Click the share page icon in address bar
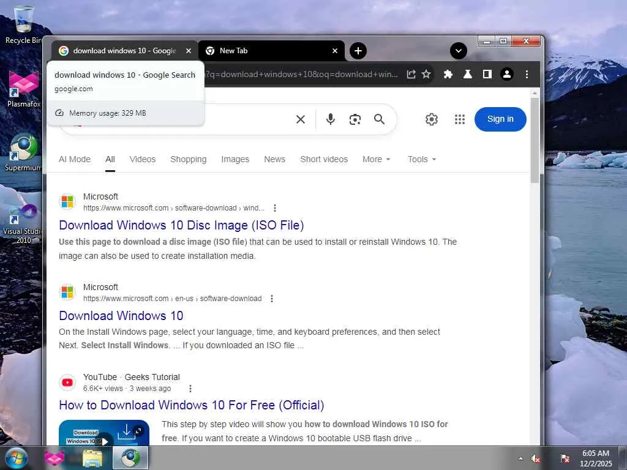 point(411,74)
